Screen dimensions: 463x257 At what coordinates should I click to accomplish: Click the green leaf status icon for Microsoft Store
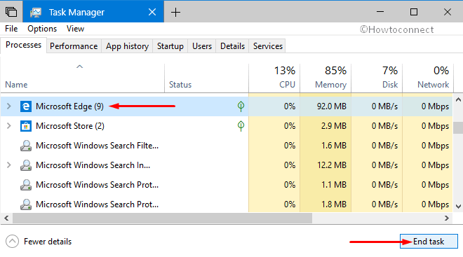pos(241,126)
